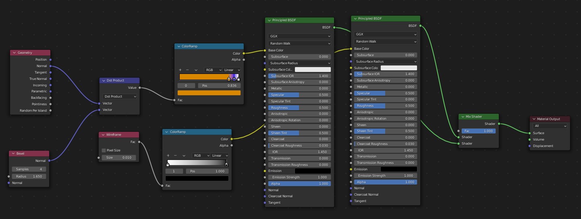Screen dimensions: 581x219
Task: Collapse the Wireframe node header arrow
Action: (x=103, y=135)
